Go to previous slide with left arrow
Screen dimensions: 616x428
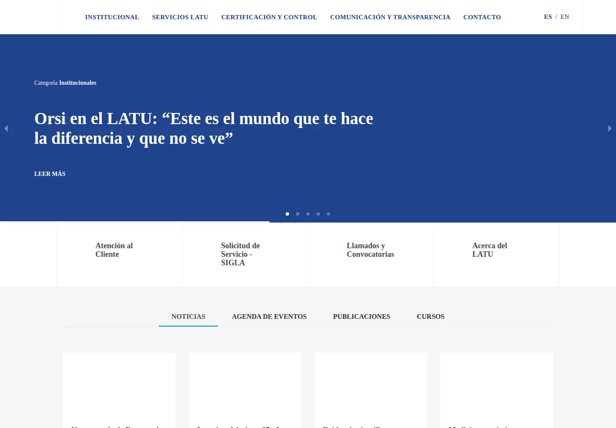(6, 128)
